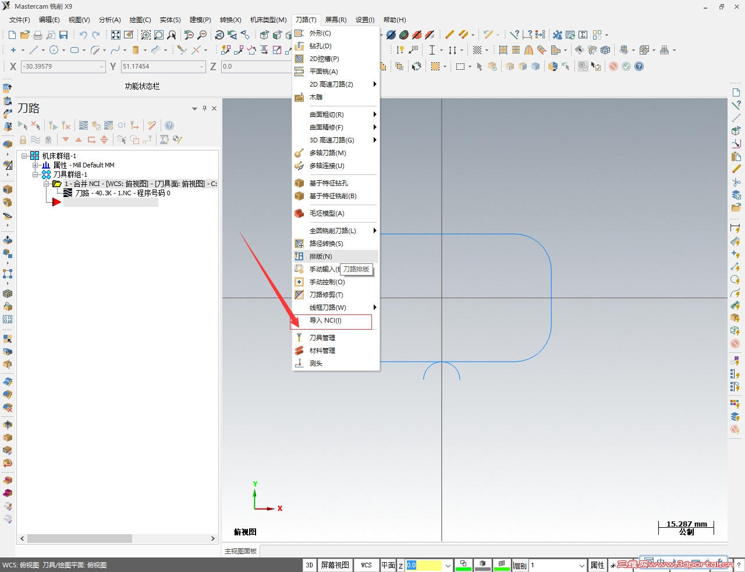The image size is (745, 572).
Task: Open 材料管理 material manager
Action: (x=335, y=351)
